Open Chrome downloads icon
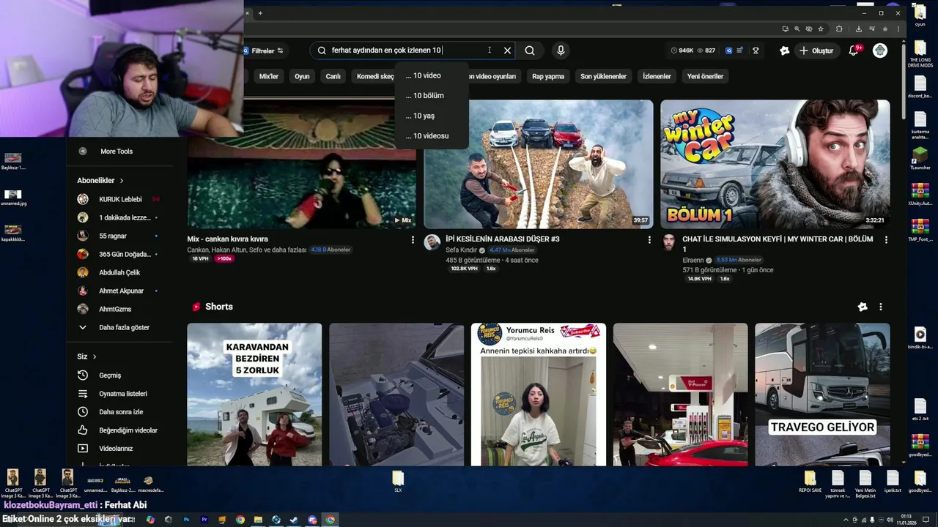 (859, 29)
